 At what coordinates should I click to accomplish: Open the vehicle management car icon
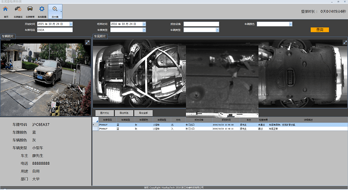[30, 9]
